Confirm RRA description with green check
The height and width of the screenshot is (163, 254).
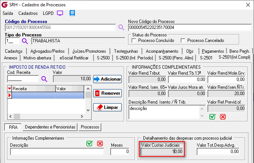pos(90,143)
